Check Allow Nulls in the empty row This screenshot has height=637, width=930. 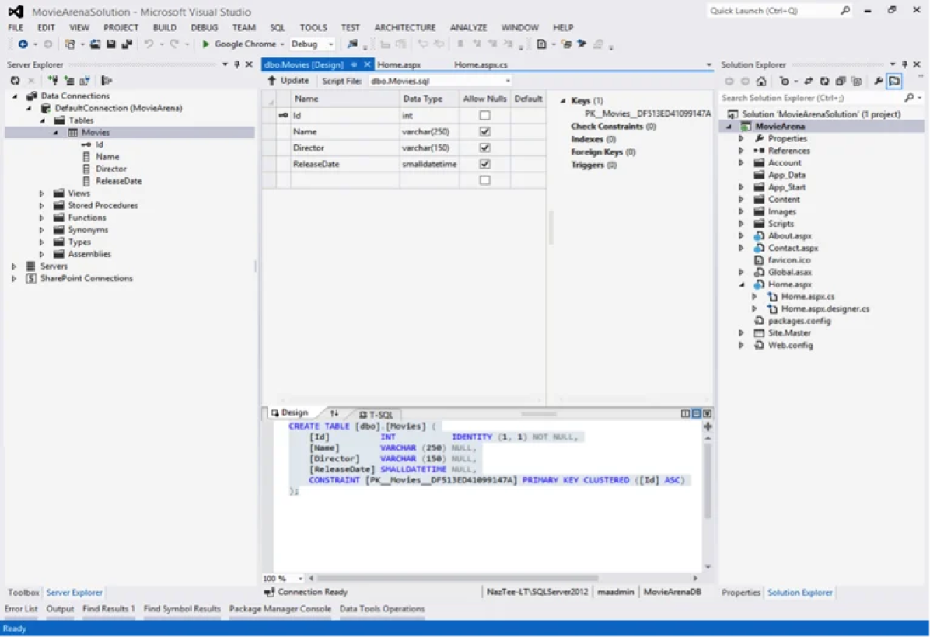coord(484,180)
